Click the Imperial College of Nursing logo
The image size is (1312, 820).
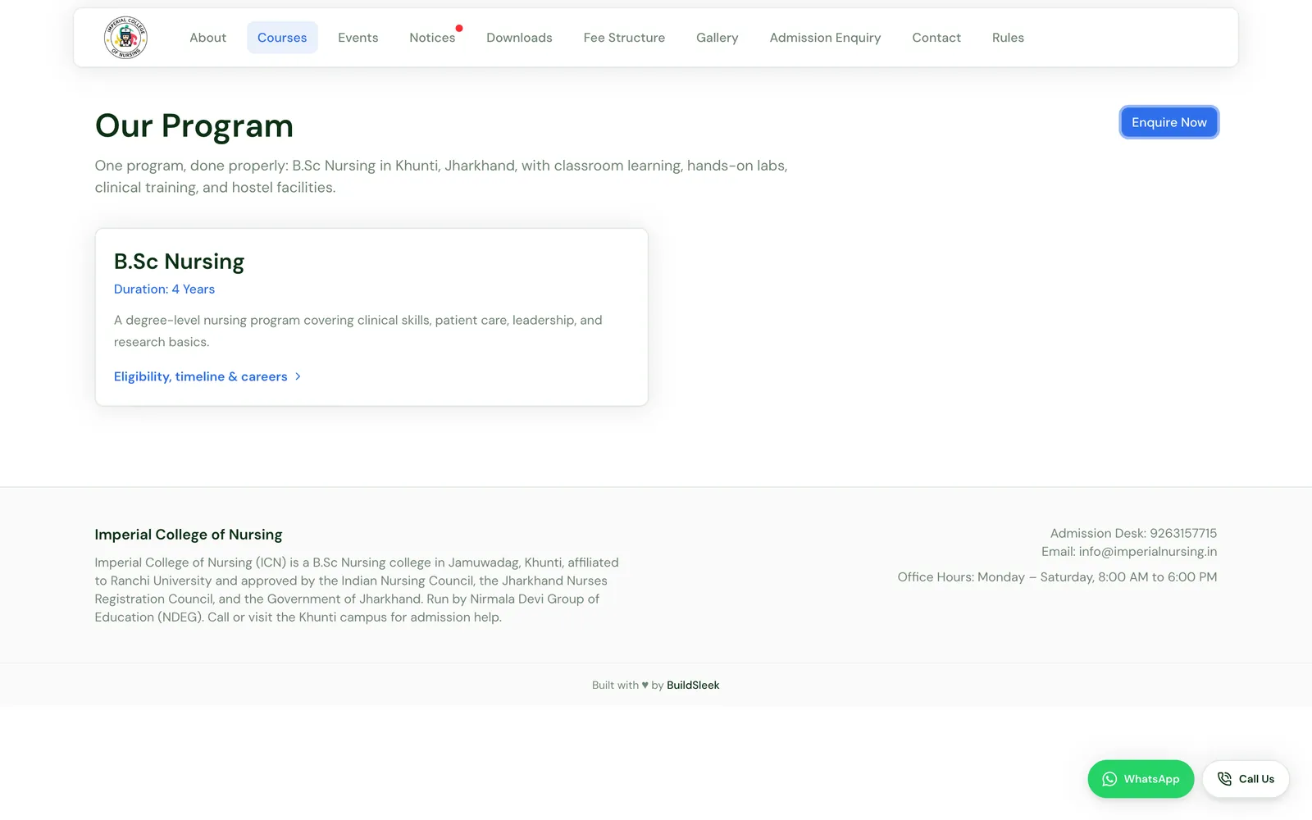click(125, 38)
